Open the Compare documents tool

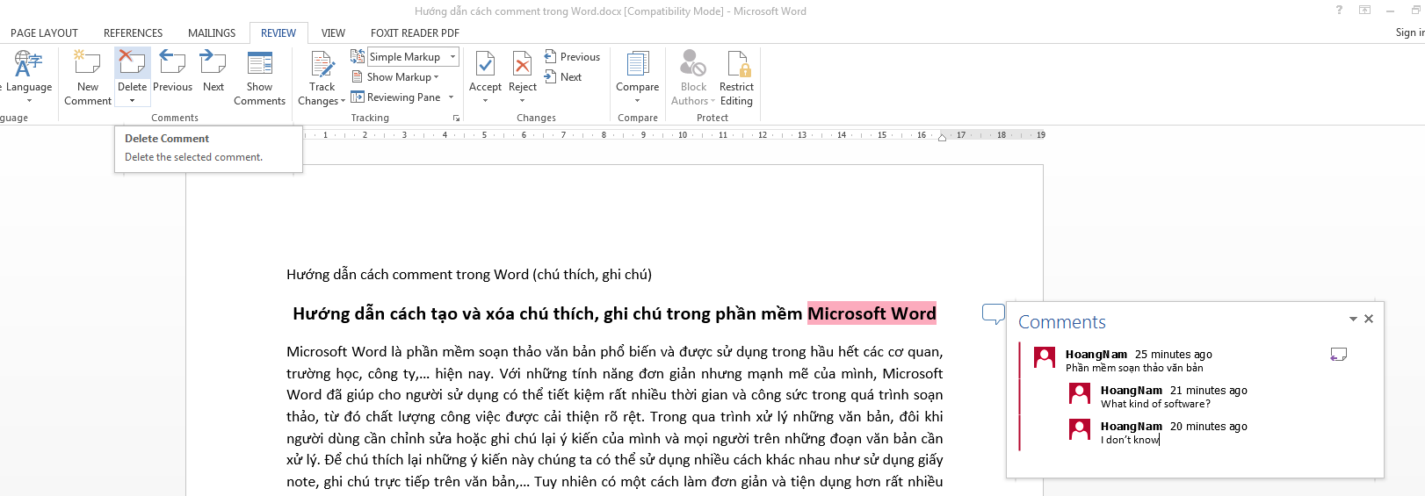[x=637, y=64]
